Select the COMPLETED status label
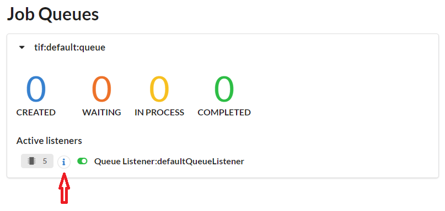This screenshot has height=211, width=445. tap(224, 113)
